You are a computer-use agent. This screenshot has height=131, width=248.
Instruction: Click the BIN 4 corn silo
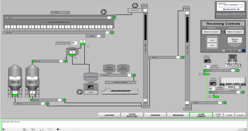[15, 81]
